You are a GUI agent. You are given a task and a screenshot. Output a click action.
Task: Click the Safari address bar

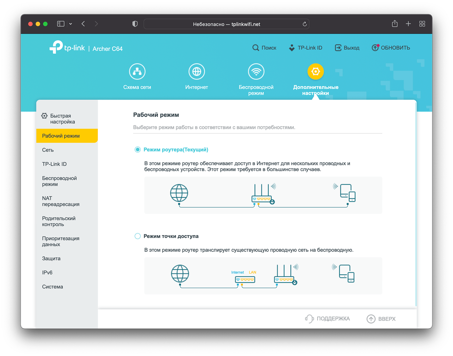click(x=226, y=24)
